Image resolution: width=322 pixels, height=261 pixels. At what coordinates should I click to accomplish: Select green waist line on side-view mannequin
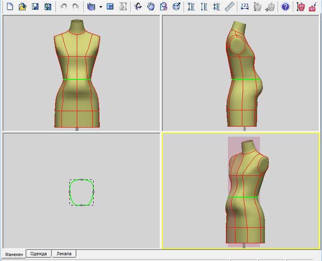click(246, 79)
